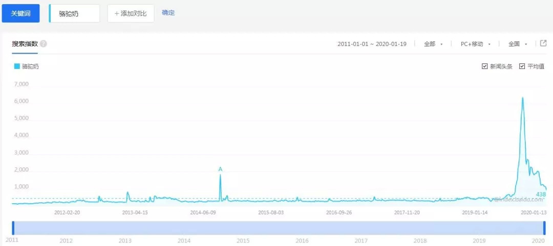This screenshot has width=553, height=246.
Task: Select the 搜索指数 tab
Action: tap(25, 44)
